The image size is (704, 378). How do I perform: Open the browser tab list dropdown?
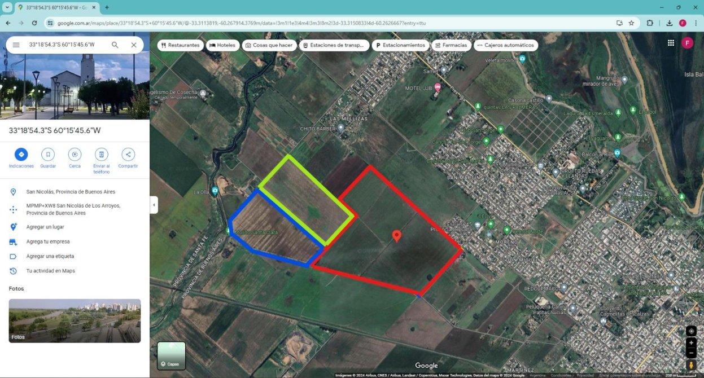click(x=7, y=7)
